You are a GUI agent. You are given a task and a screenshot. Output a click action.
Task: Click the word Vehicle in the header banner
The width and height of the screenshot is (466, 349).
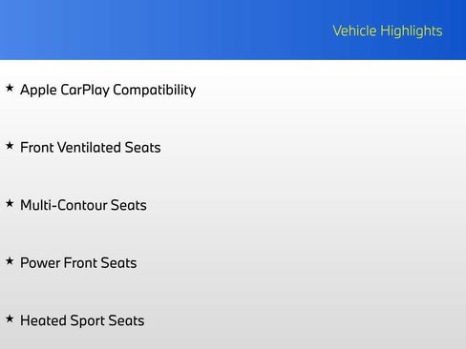(x=354, y=31)
